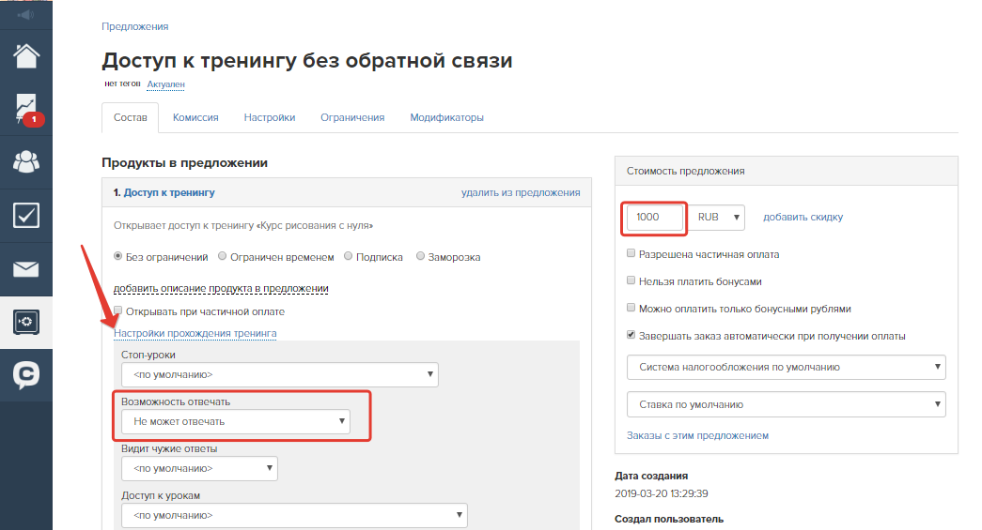
Task: Click the price input field with 1000
Action: (x=654, y=217)
